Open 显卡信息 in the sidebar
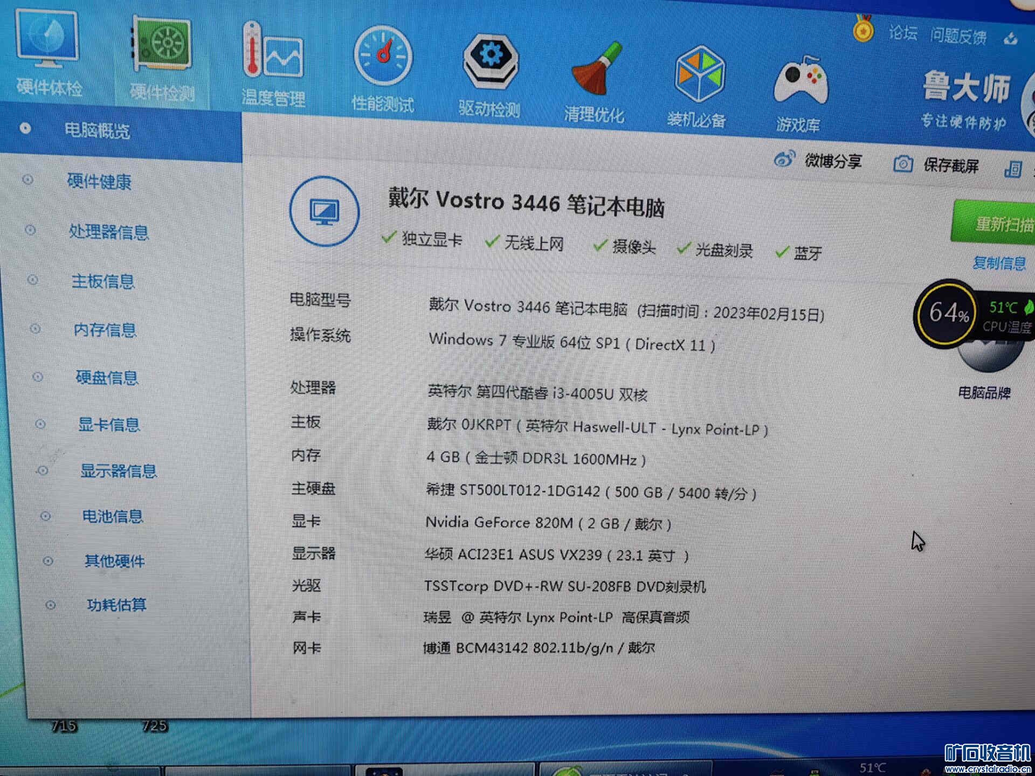Image resolution: width=1035 pixels, height=776 pixels. click(109, 425)
